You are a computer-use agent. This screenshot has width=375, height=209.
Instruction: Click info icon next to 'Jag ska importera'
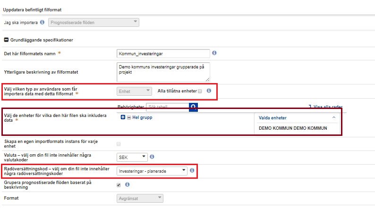[x=43, y=22]
